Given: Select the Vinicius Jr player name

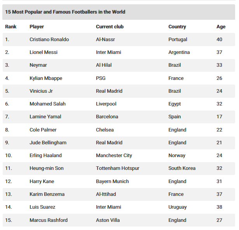Looking at the screenshot, I should click(x=41, y=91).
